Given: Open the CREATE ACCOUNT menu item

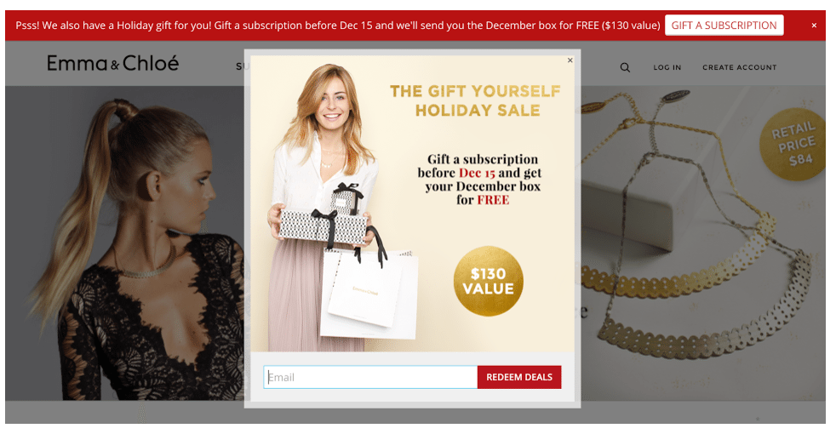Looking at the screenshot, I should [739, 67].
